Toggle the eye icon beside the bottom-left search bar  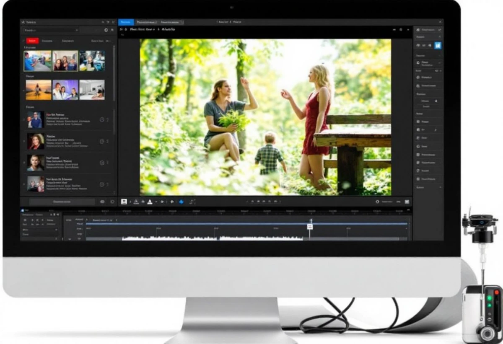(x=102, y=202)
